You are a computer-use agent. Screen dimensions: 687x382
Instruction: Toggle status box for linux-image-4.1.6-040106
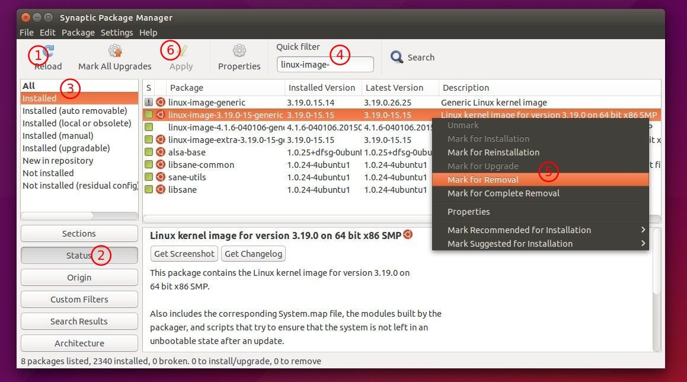pyautogui.click(x=149, y=127)
